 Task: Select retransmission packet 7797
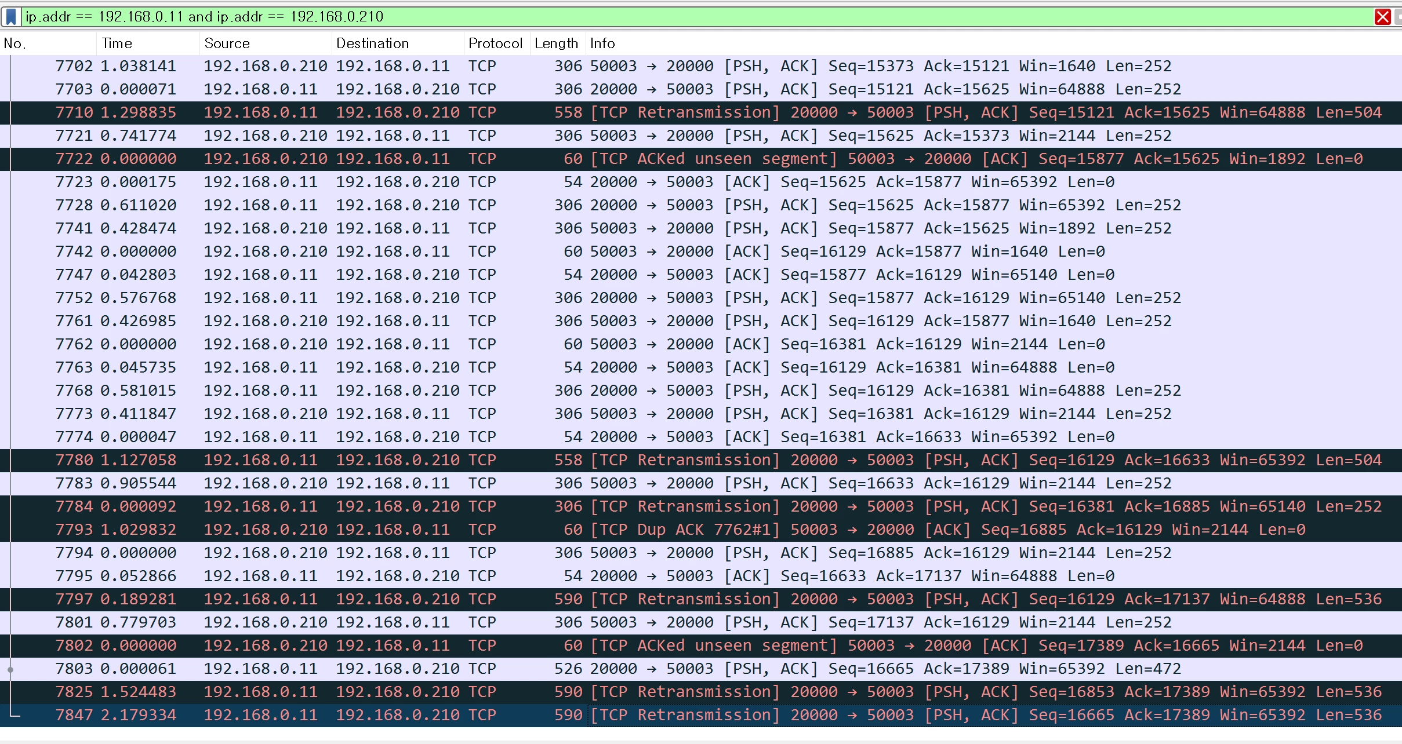pyautogui.click(x=701, y=599)
